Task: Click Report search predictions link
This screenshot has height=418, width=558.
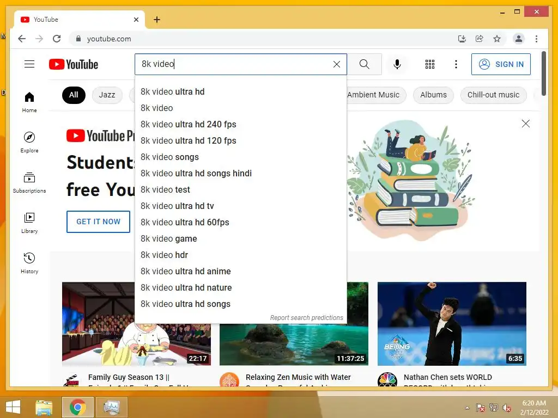Action: (306, 318)
